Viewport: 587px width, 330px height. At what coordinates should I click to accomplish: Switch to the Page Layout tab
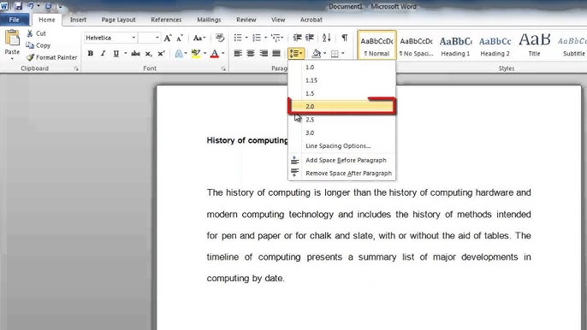click(118, 20)
